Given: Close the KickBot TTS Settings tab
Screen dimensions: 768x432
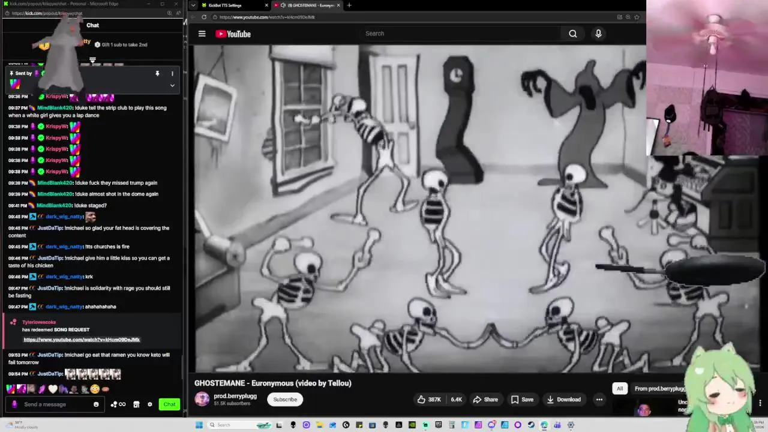Looking at the screenshot, I should click(x=266, y=5).
